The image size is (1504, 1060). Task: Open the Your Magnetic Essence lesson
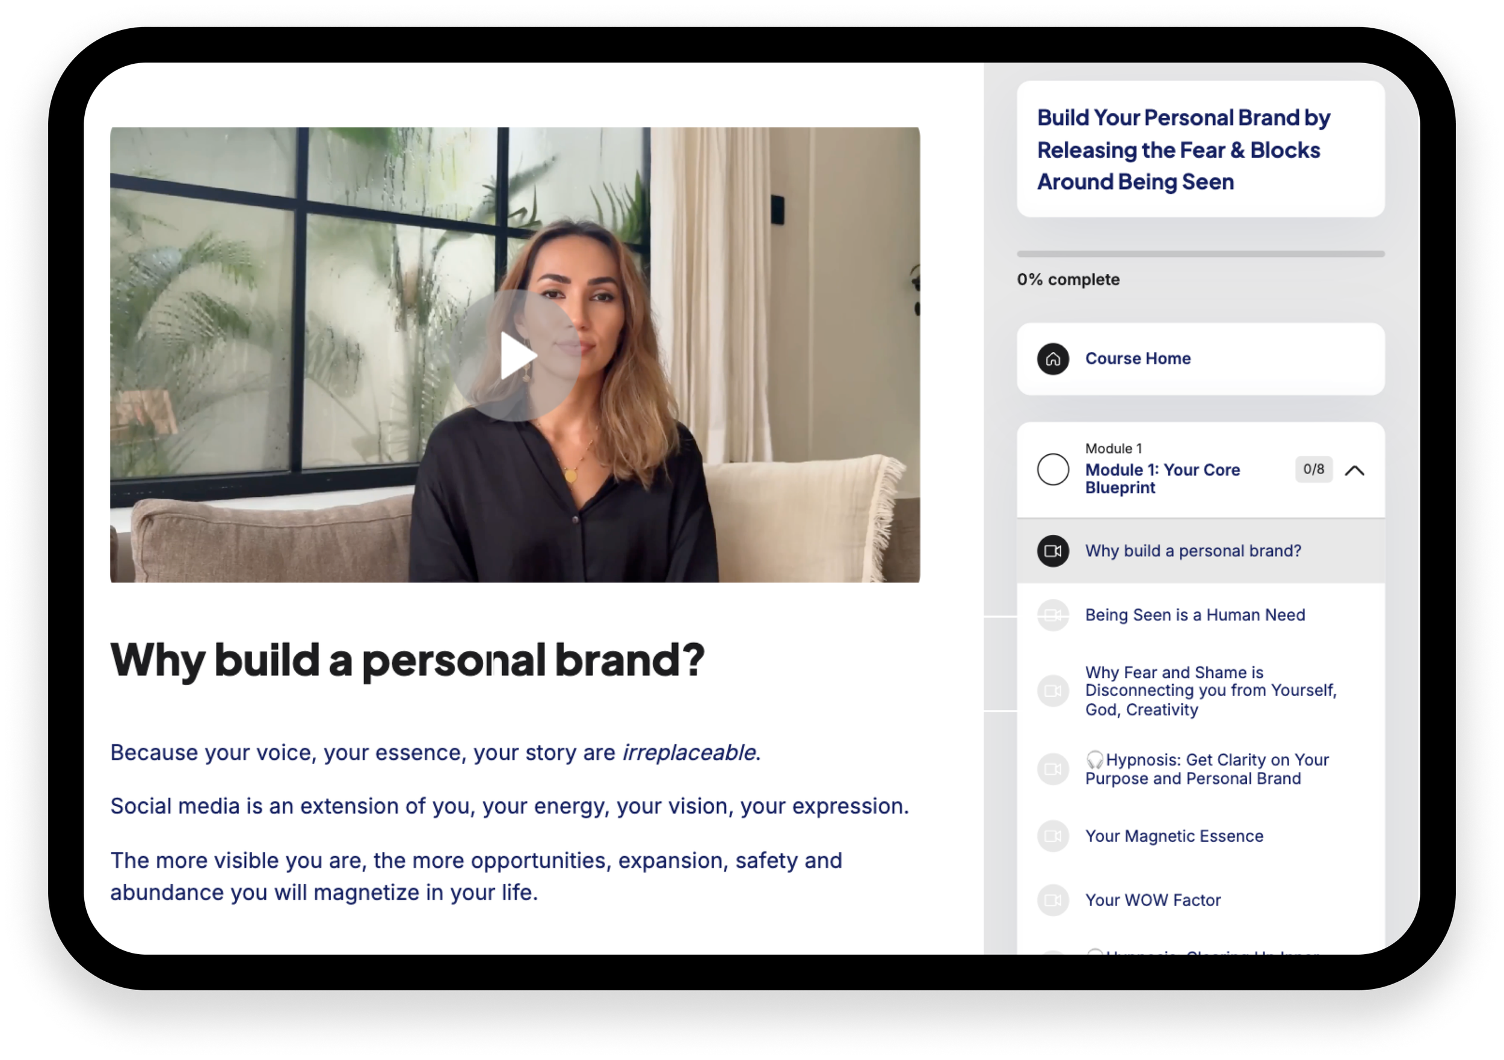point(1174,837)
